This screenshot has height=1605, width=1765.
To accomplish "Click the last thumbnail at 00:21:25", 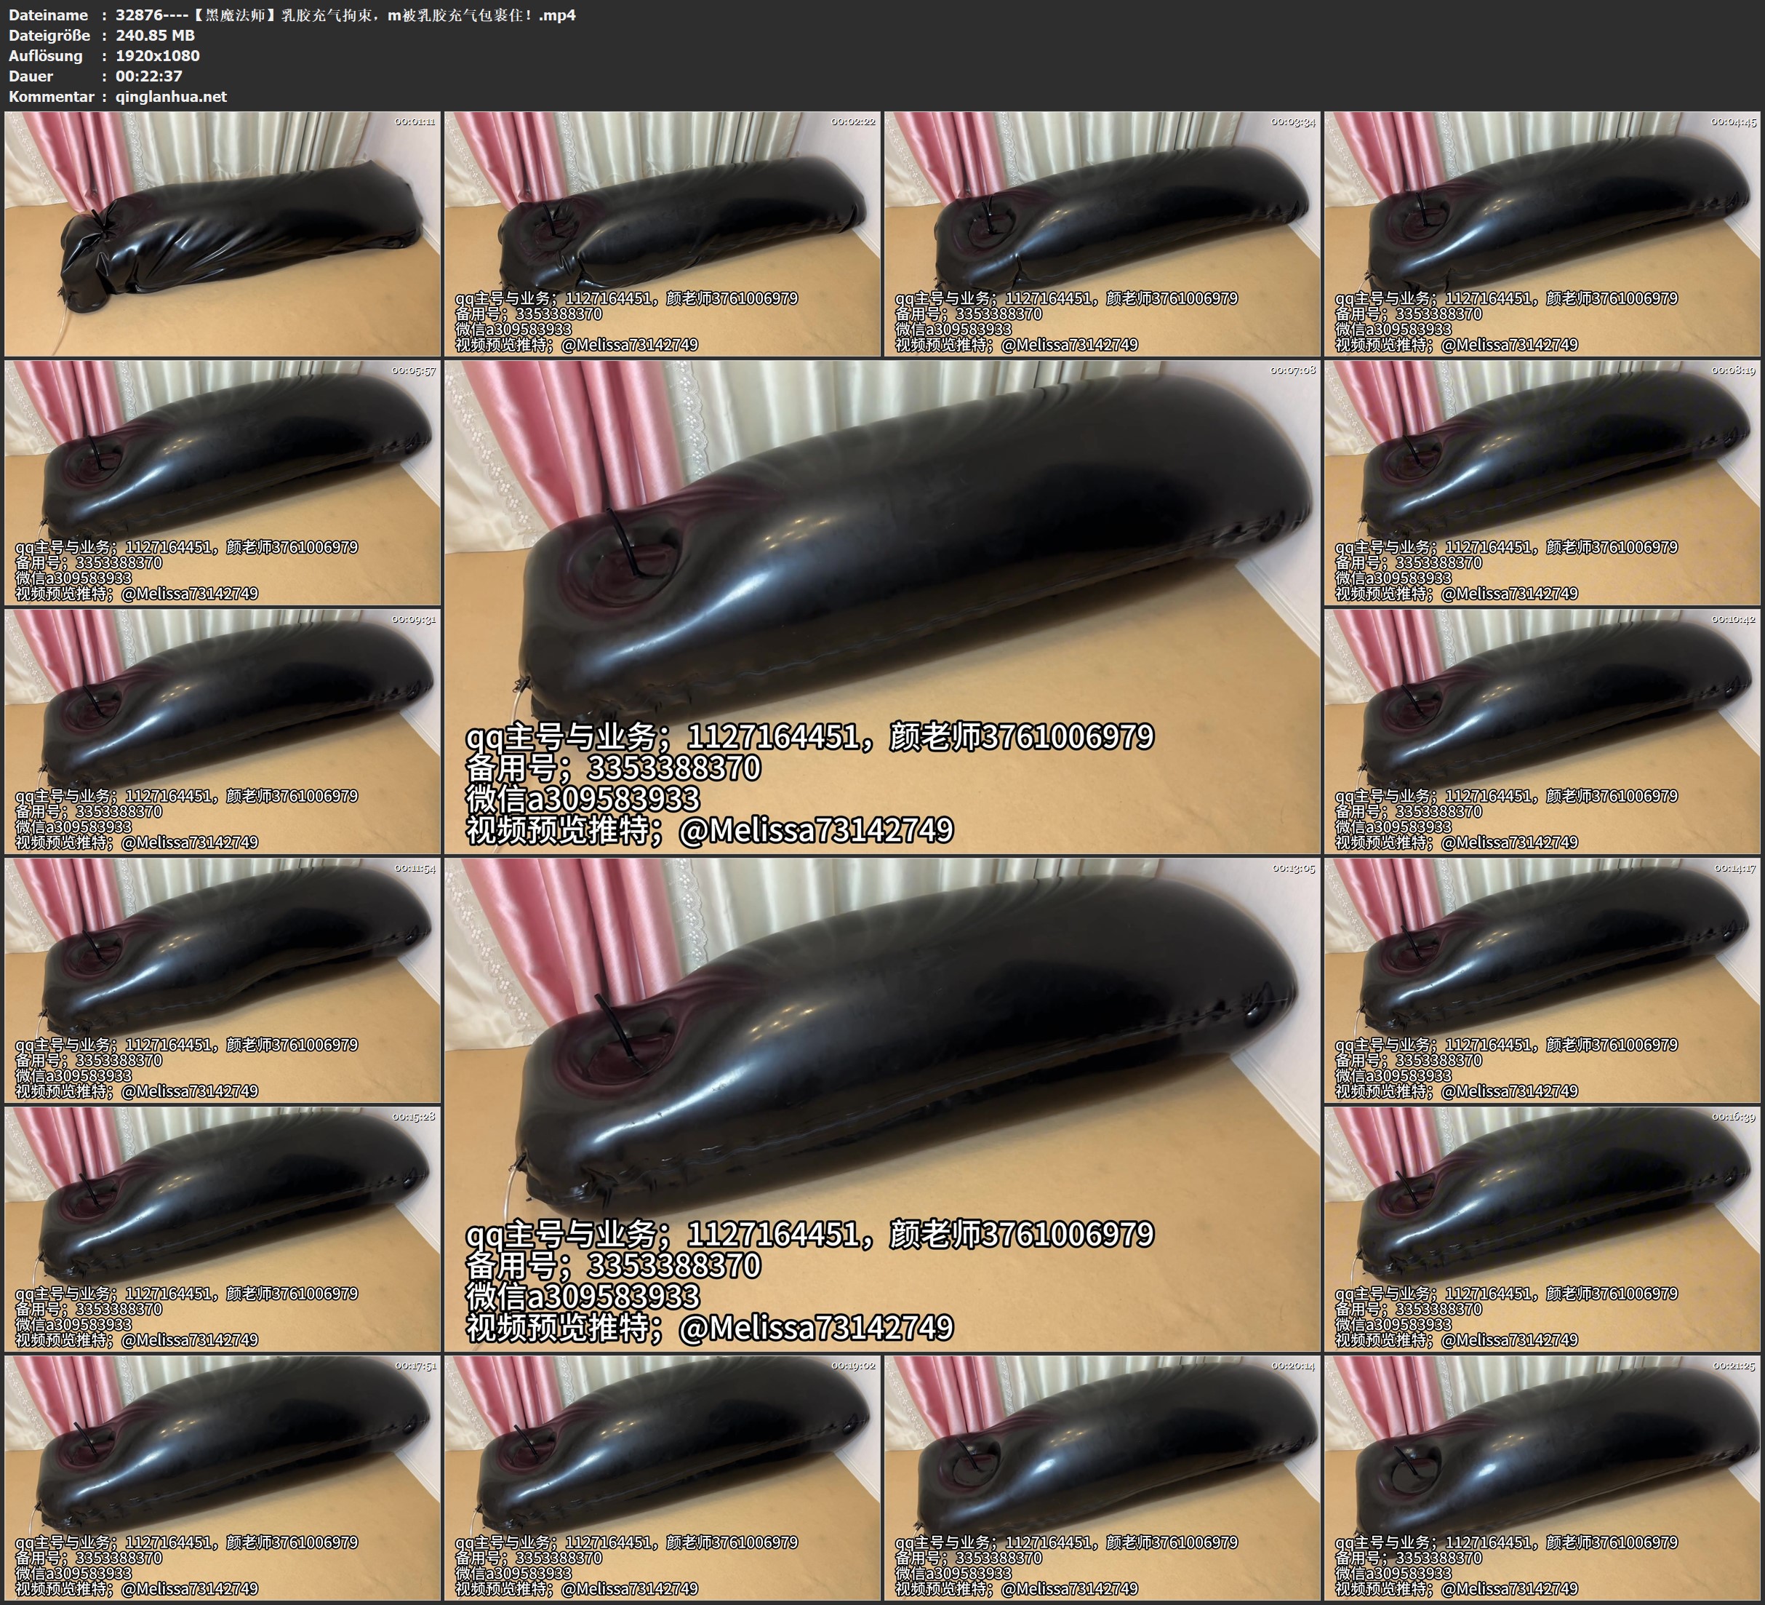I will tap(1542, 1478).
